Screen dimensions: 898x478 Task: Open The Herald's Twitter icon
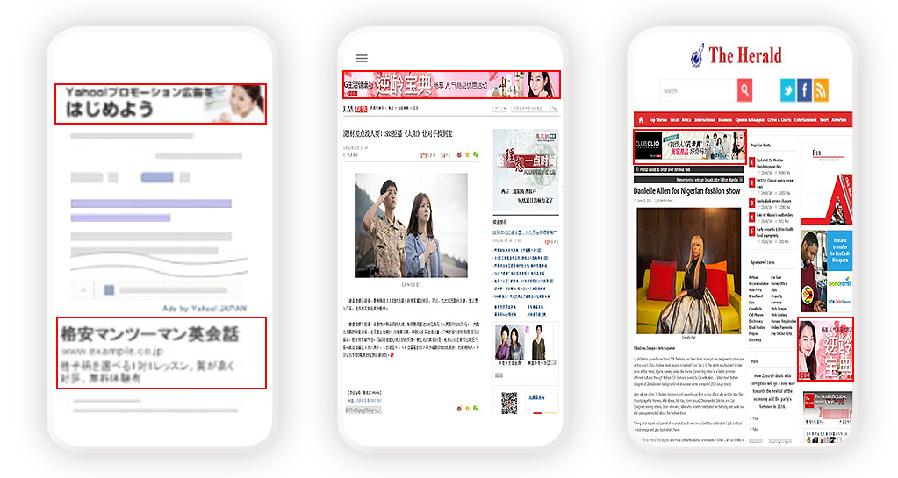(787, 90)
